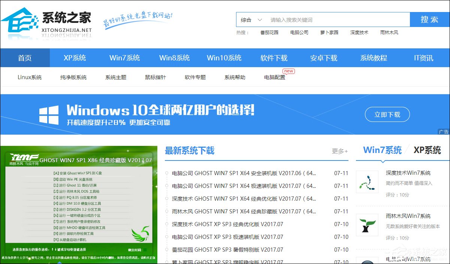This screenshot has height=264, width=450.
Task: Open the 软件下载 menu
Action: coord(274,58)
